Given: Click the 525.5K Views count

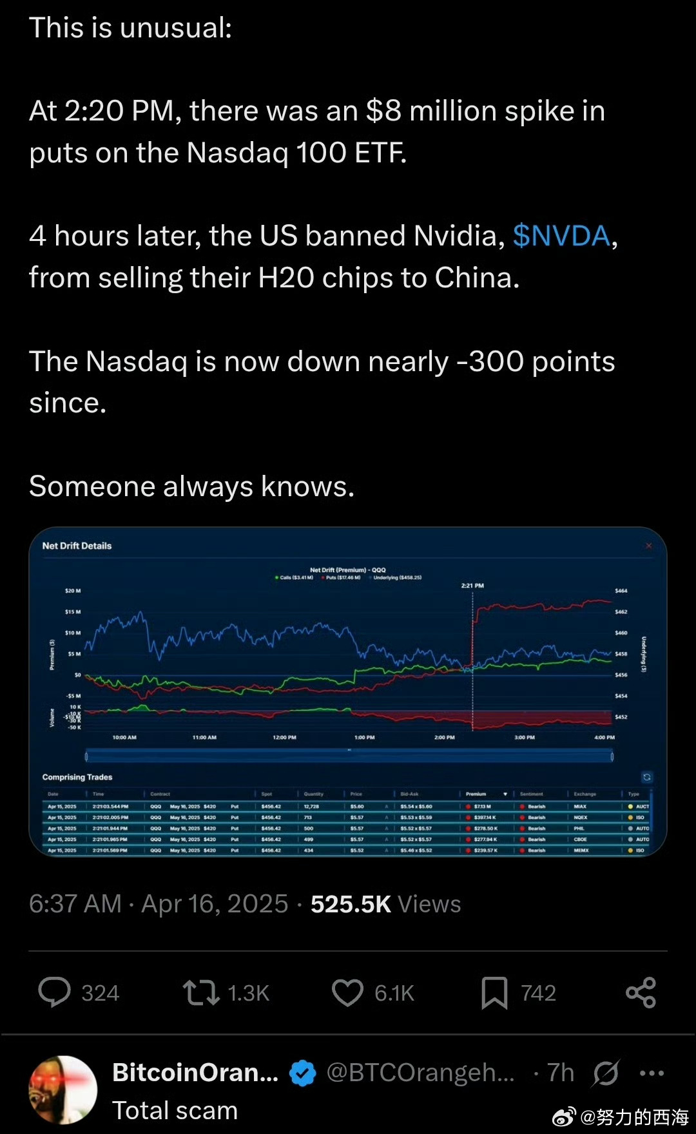Looking at the screenshot, I should (385, 904).
